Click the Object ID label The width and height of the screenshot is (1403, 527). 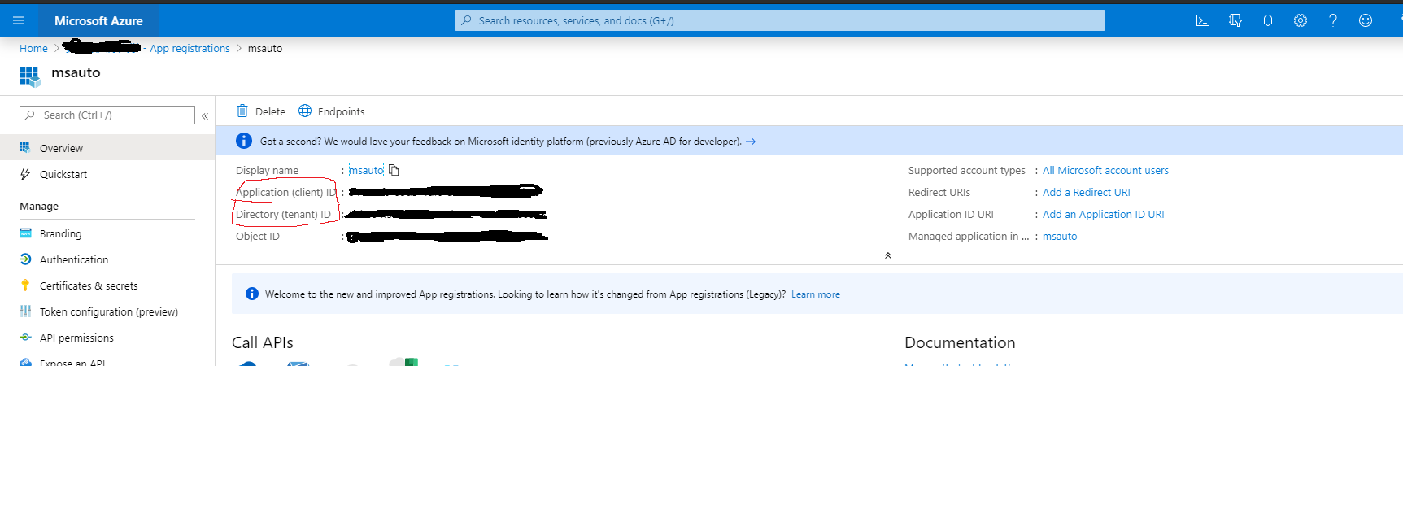[258, 236]
